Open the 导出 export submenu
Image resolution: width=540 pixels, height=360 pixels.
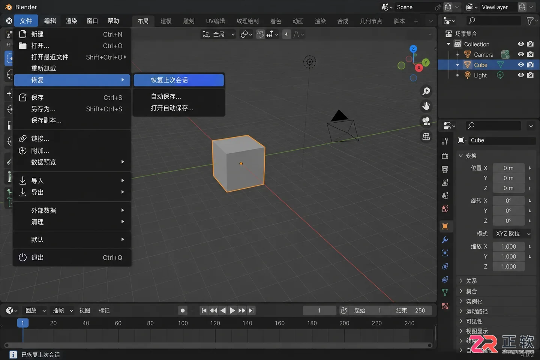click(x=72, y=192)
